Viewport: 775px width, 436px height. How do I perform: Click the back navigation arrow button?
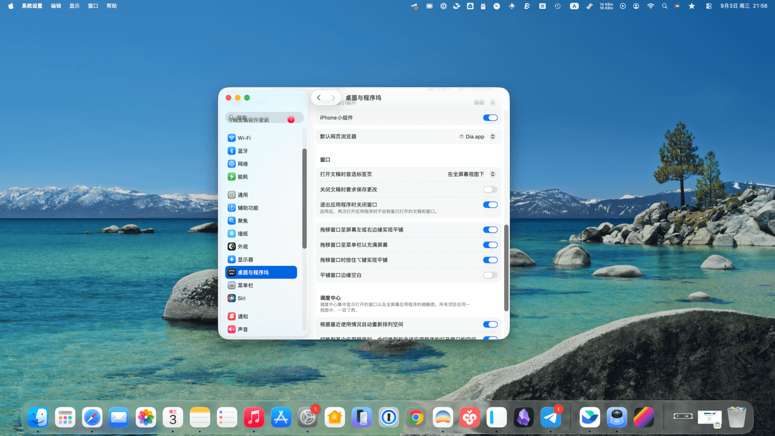[319, 98]
